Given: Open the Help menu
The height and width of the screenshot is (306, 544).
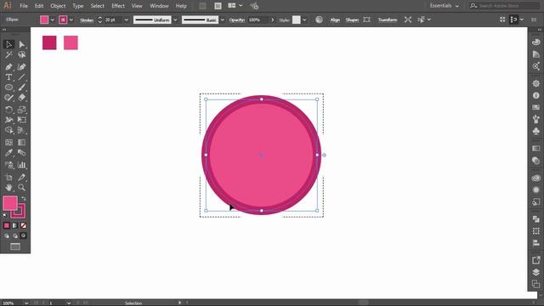Looking at the screenshot, I should point(181,6).
